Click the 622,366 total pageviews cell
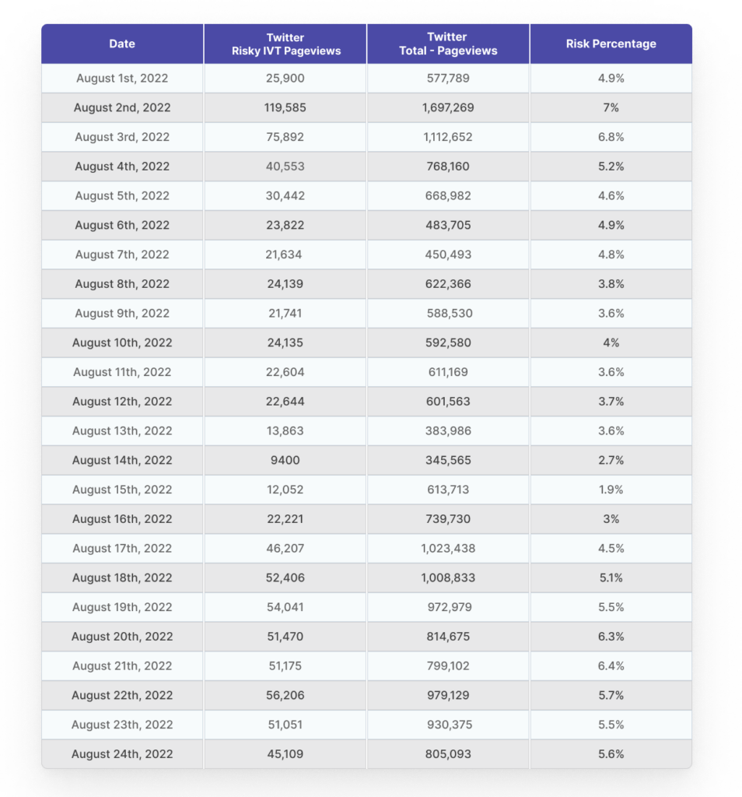Screen dimensions: 742x797 point(447,284)
